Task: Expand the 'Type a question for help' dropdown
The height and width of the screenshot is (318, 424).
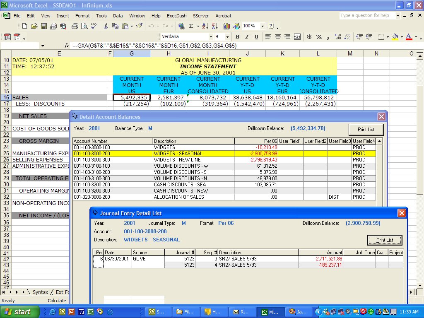Action: point(398,16)
